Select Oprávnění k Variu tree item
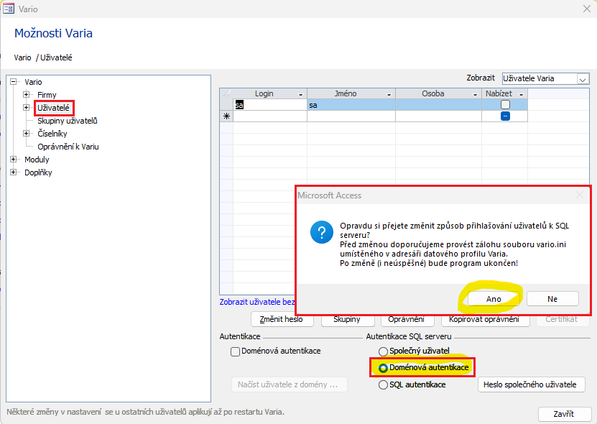The height and width of the screenshot is (424, 597). click(68, 147)
